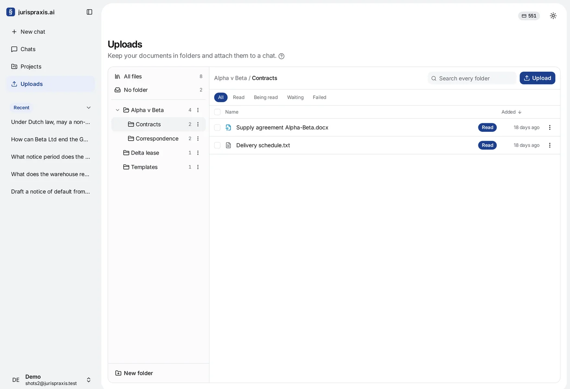Open the Demo account switcher
Image resolution: width=570 pixels, height=389 pixels.
50,380
